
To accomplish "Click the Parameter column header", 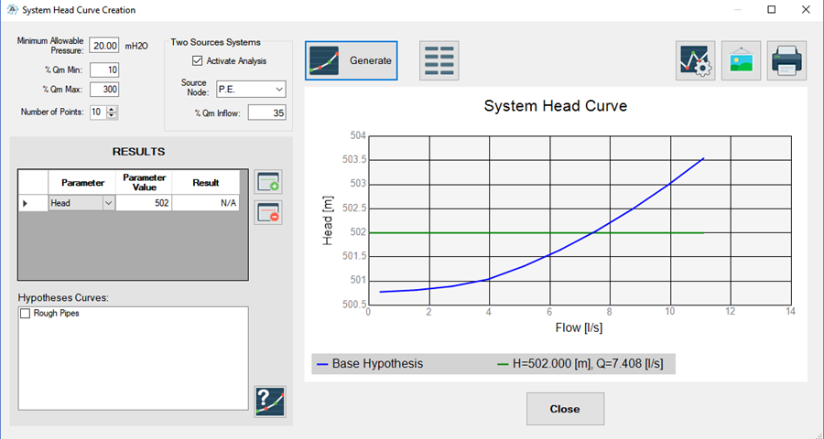I will [82, 183].
